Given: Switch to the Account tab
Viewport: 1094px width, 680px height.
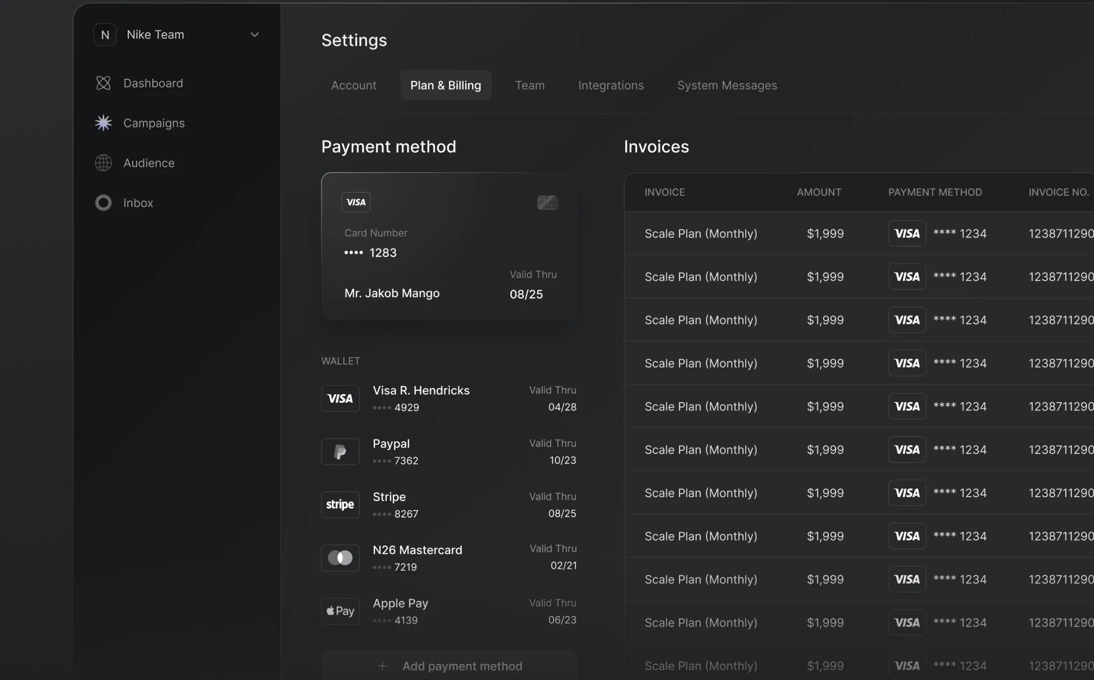Looking at the screenshot, I should 354,85.
